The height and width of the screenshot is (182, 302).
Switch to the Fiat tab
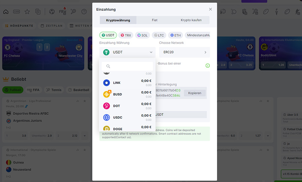click(154, 20)
